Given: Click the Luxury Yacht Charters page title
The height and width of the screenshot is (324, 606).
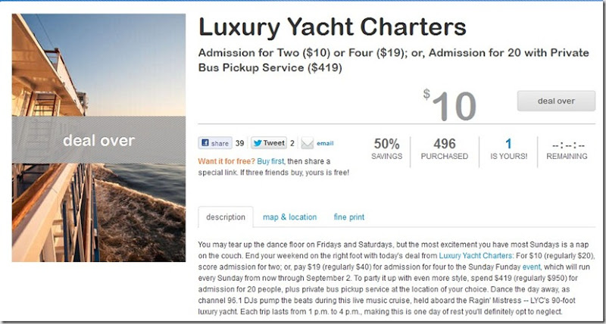Looking at the screenshot, I should [x=332, y=29].
